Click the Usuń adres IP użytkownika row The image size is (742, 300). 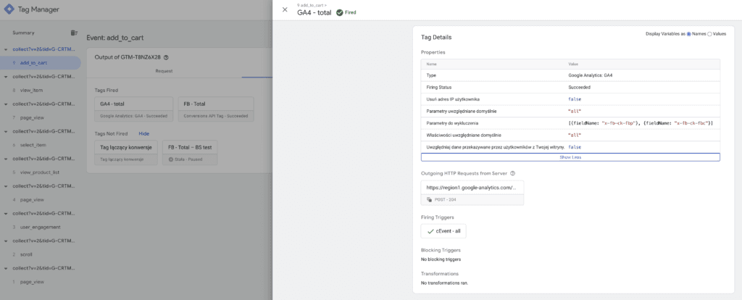pyautogui.click(x=570, y=99)
